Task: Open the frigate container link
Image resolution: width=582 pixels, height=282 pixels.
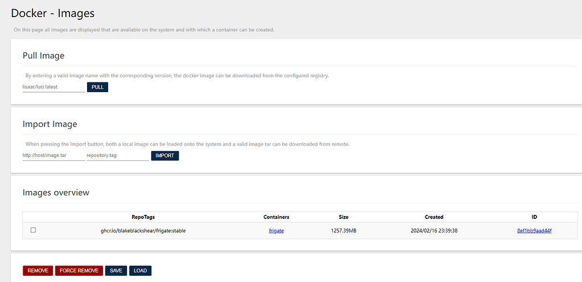Action: click(x=276, y=231)
